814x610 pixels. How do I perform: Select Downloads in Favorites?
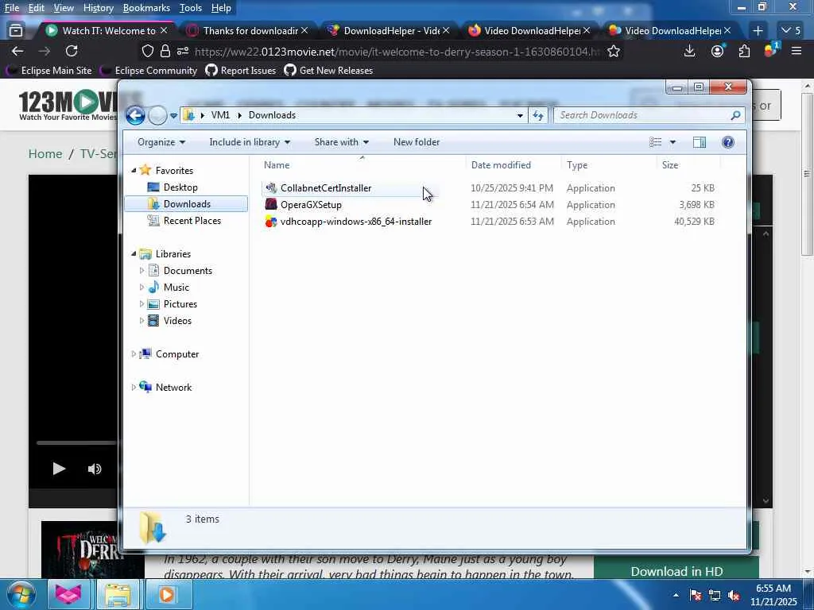(187, 204)
